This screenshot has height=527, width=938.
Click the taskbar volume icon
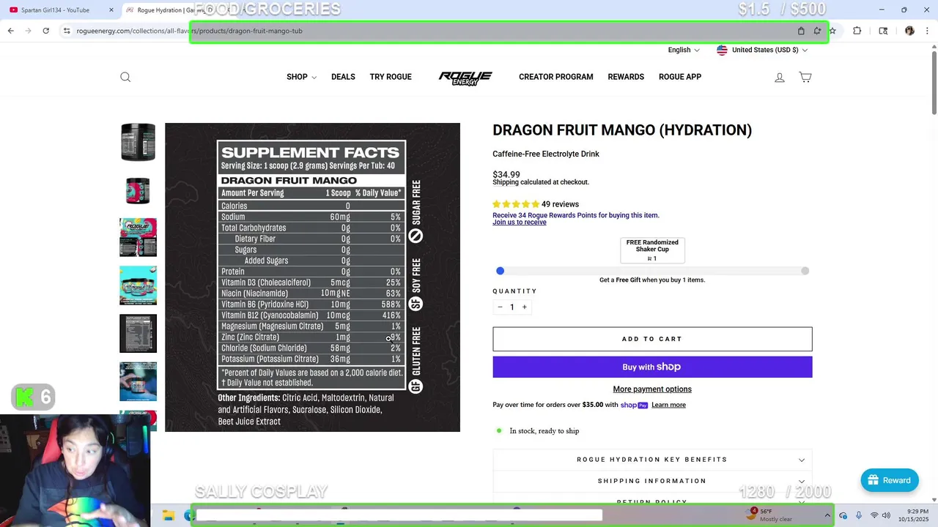click(886, 515)
